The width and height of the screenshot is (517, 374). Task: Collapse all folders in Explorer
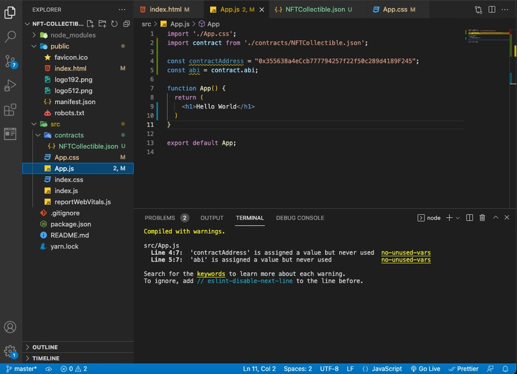(126, 24)
